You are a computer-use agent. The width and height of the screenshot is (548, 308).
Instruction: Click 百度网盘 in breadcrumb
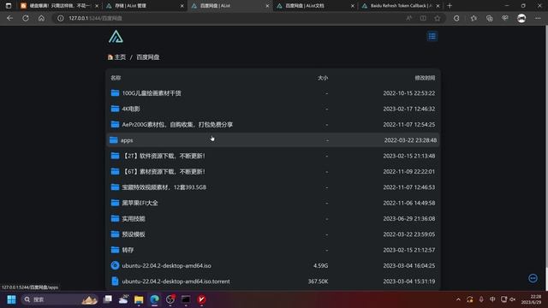(x=148, y=57)
